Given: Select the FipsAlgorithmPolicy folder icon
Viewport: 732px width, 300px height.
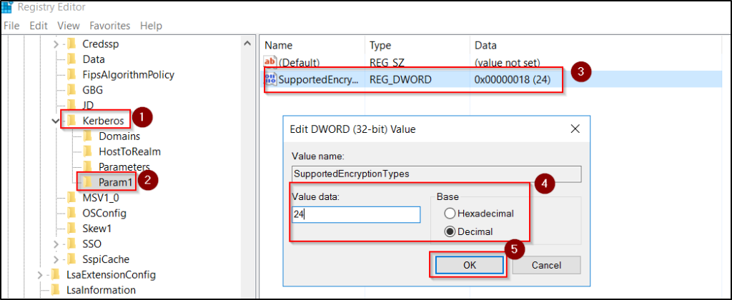Looking at the screenshot, I should [71, 75].
